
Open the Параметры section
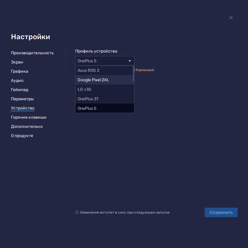22,99
